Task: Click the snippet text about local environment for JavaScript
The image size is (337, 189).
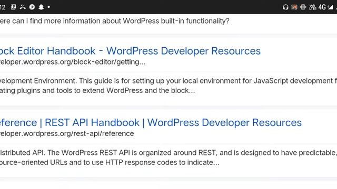Action: [168, 81]
